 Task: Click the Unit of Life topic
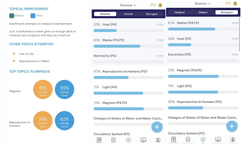coord(26,54)
